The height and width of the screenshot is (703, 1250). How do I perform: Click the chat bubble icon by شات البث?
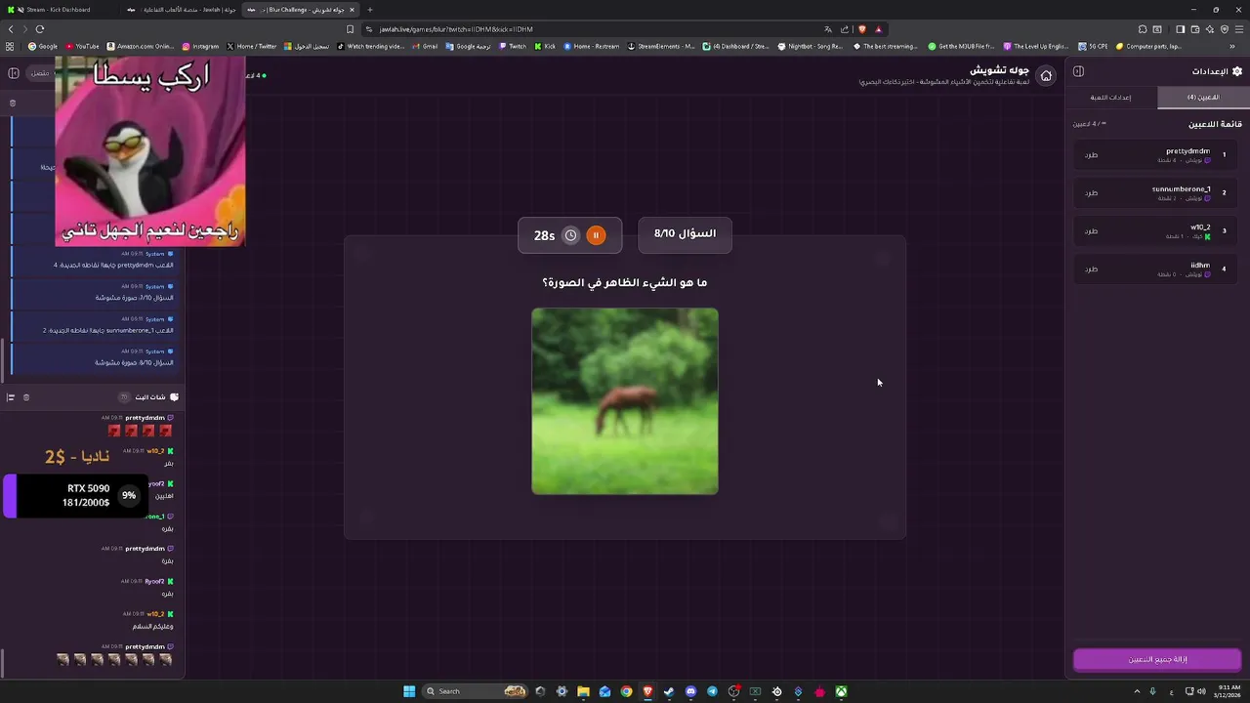point(174,397)
